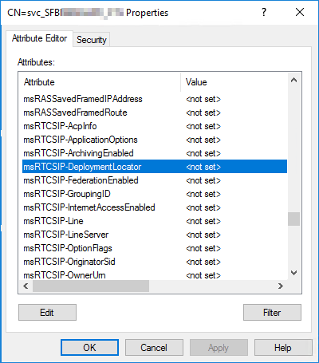The image size is (319, 363).
Task: Switch to the Security tab
Action: (92, 40)
